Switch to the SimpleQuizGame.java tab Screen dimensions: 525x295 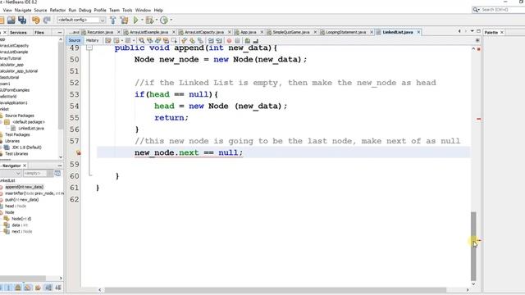tap(291, 32)
